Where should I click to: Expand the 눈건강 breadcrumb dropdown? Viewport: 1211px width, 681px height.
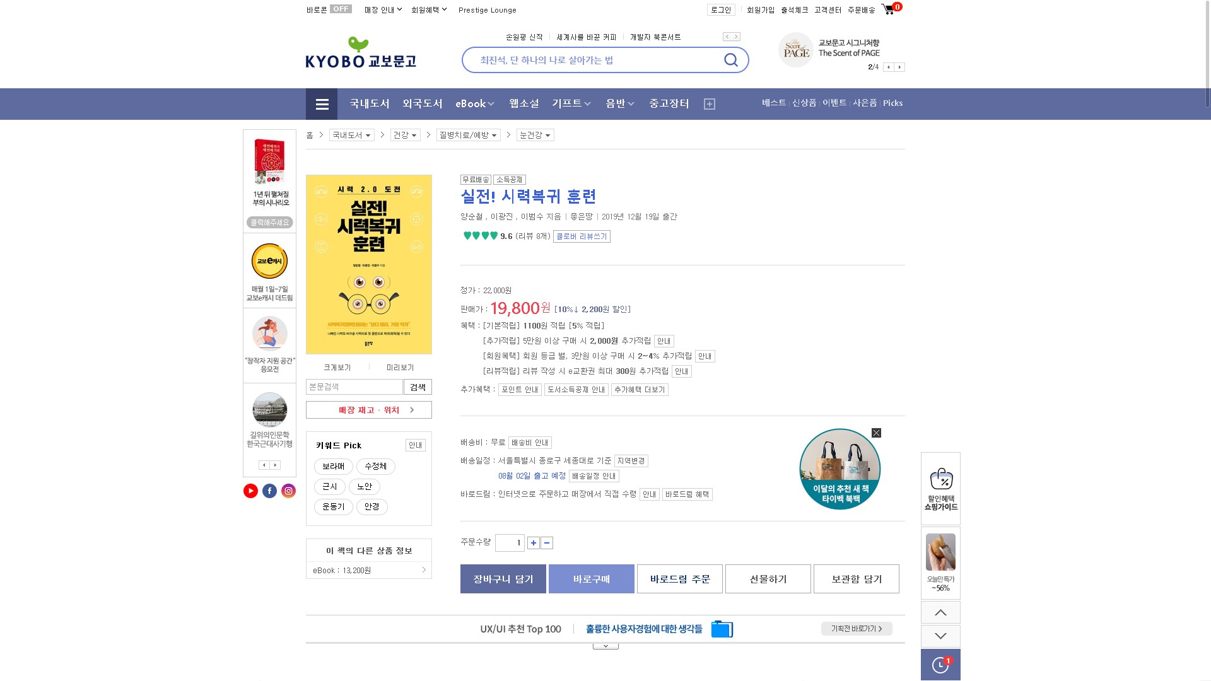[535, 136]
